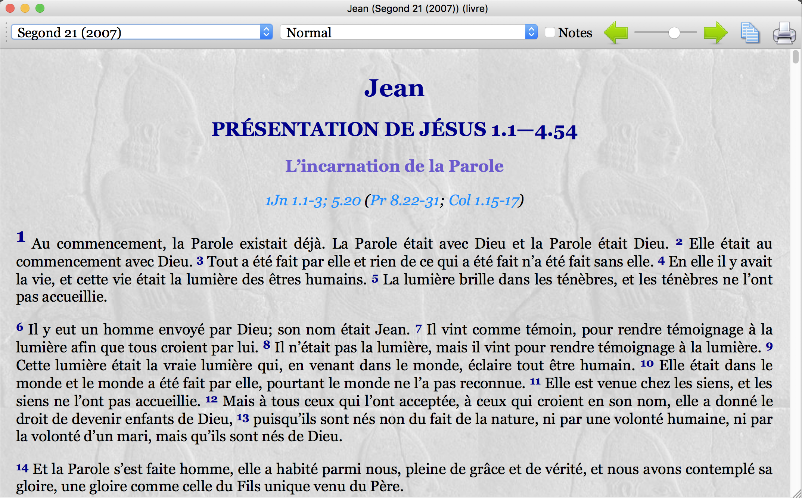Click the window resize grip corner
The image size is (802, 498).
click(797, 494)
